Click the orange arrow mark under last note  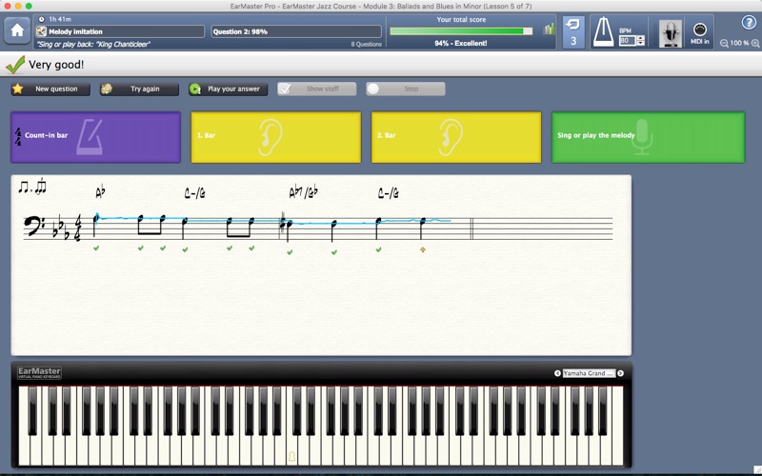[x=423, y=249]
